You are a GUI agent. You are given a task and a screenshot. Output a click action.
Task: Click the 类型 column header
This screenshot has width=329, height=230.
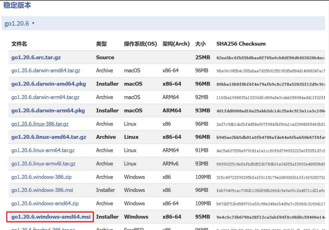101,44
